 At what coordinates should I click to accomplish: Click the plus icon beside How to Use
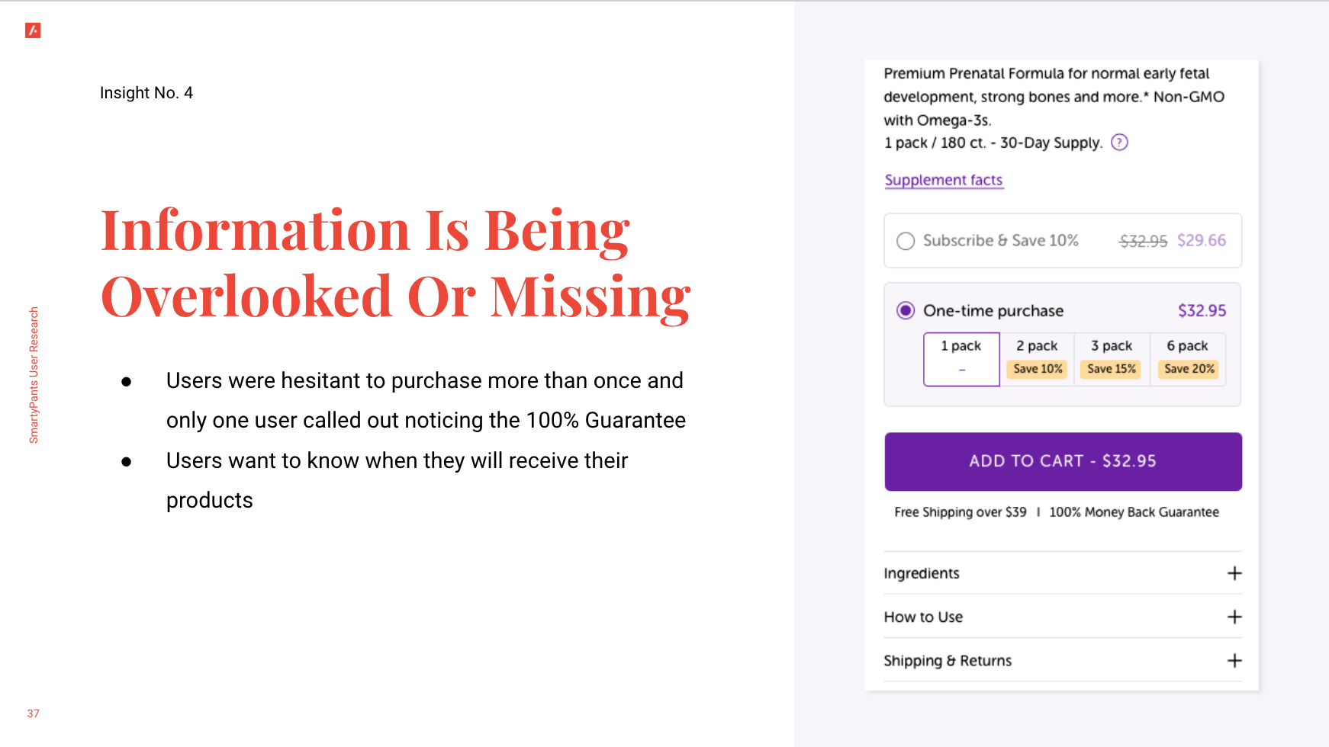tap(1234, 617)
